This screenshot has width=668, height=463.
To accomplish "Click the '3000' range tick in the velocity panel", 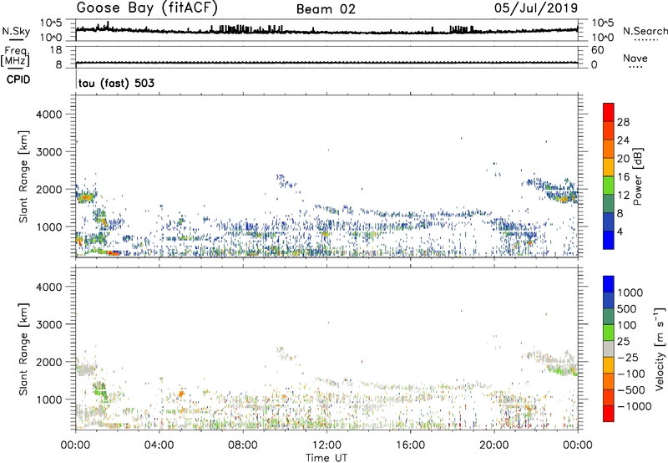I will (x=49, y=324).
